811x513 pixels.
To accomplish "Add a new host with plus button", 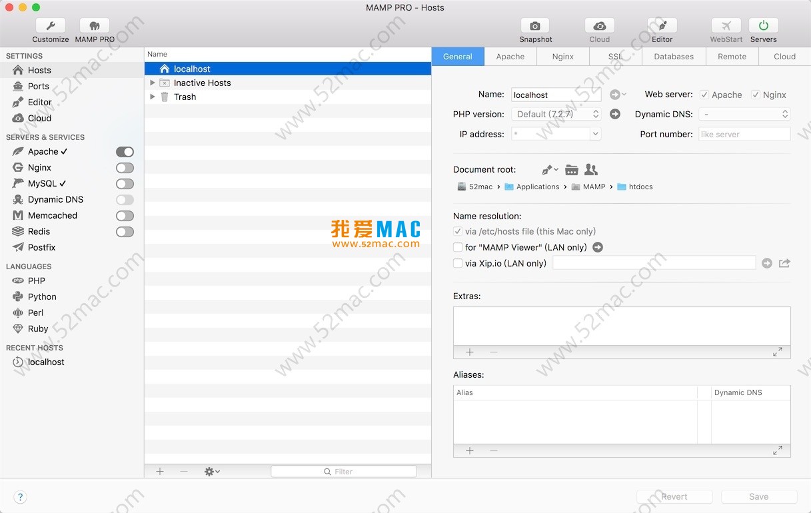I will tap(160, 471).
